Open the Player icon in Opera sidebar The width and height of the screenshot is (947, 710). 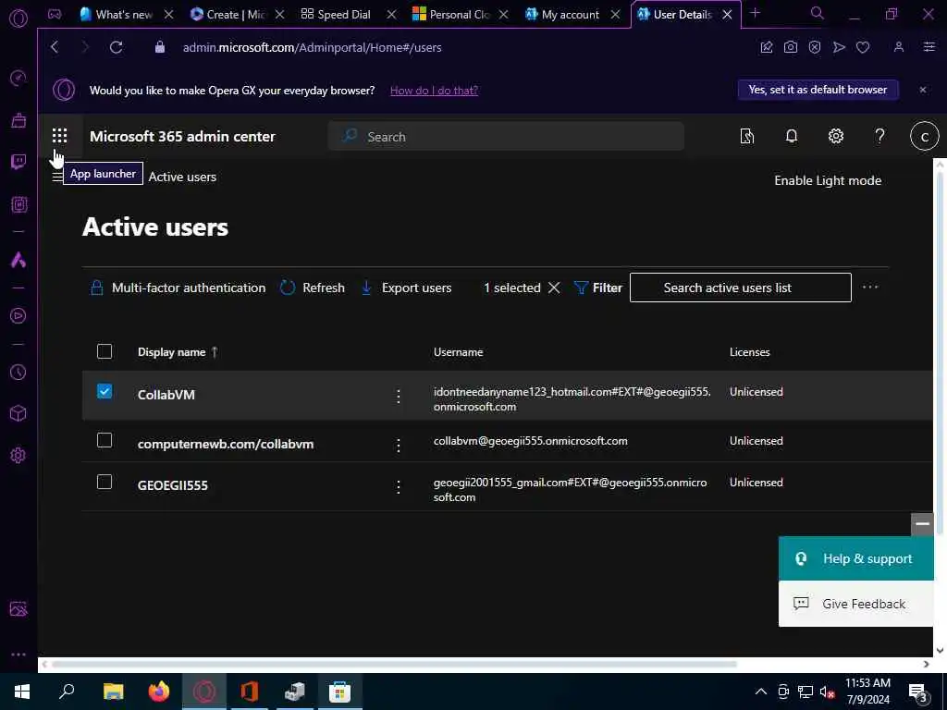[18, 316]
